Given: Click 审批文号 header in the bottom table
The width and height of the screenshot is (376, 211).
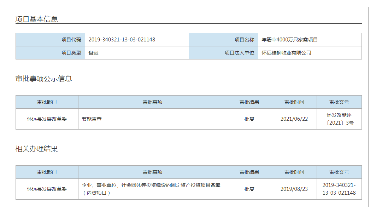Looking at the screenshot, I should (x=339, y=172).
